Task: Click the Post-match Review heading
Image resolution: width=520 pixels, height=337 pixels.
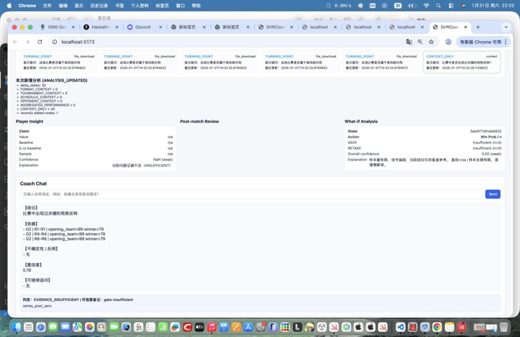Action: [x=199, y=122]
